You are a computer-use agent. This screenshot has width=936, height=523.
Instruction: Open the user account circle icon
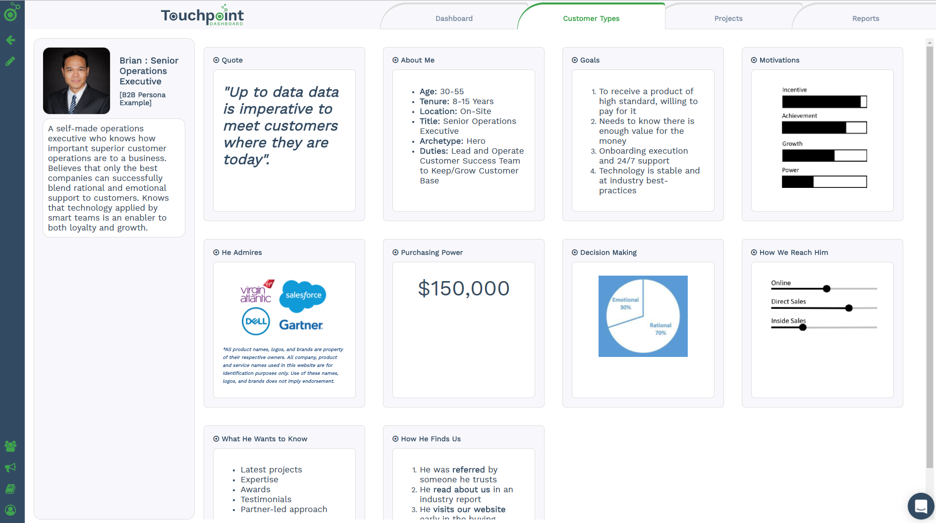[x=10, y=510]
